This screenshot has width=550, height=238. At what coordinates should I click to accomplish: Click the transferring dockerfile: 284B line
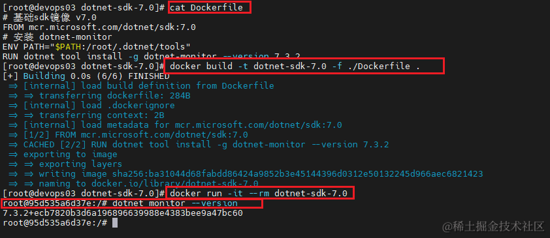pyautogui.click(x=115, y=96)
